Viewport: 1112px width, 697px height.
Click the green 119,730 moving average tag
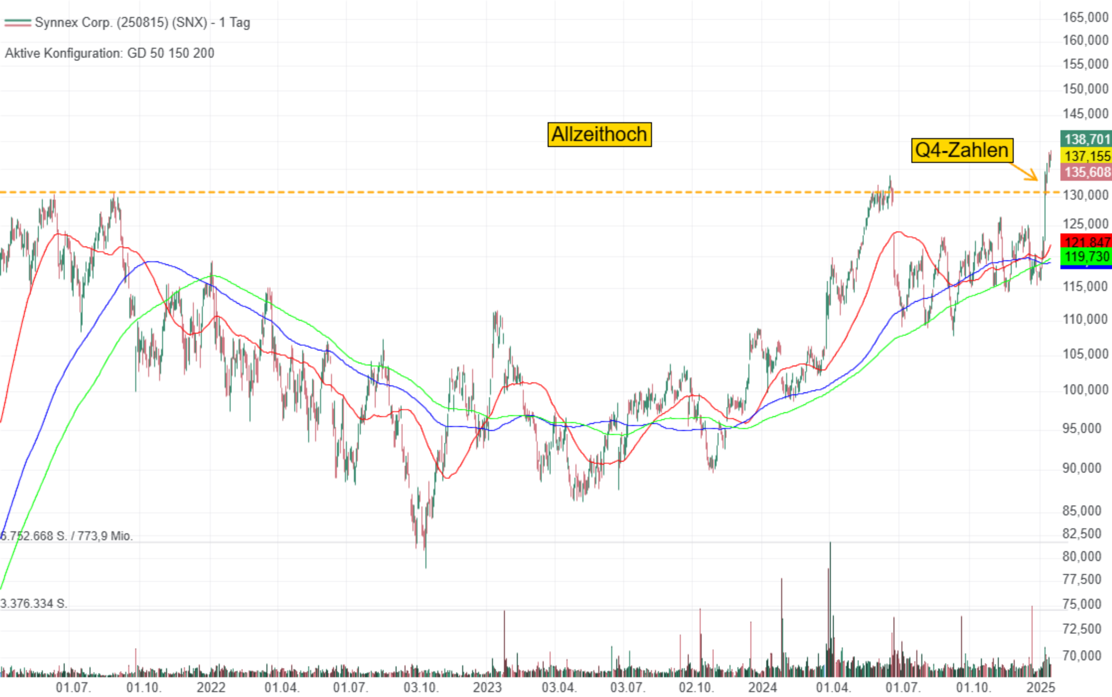point(1086,257)
